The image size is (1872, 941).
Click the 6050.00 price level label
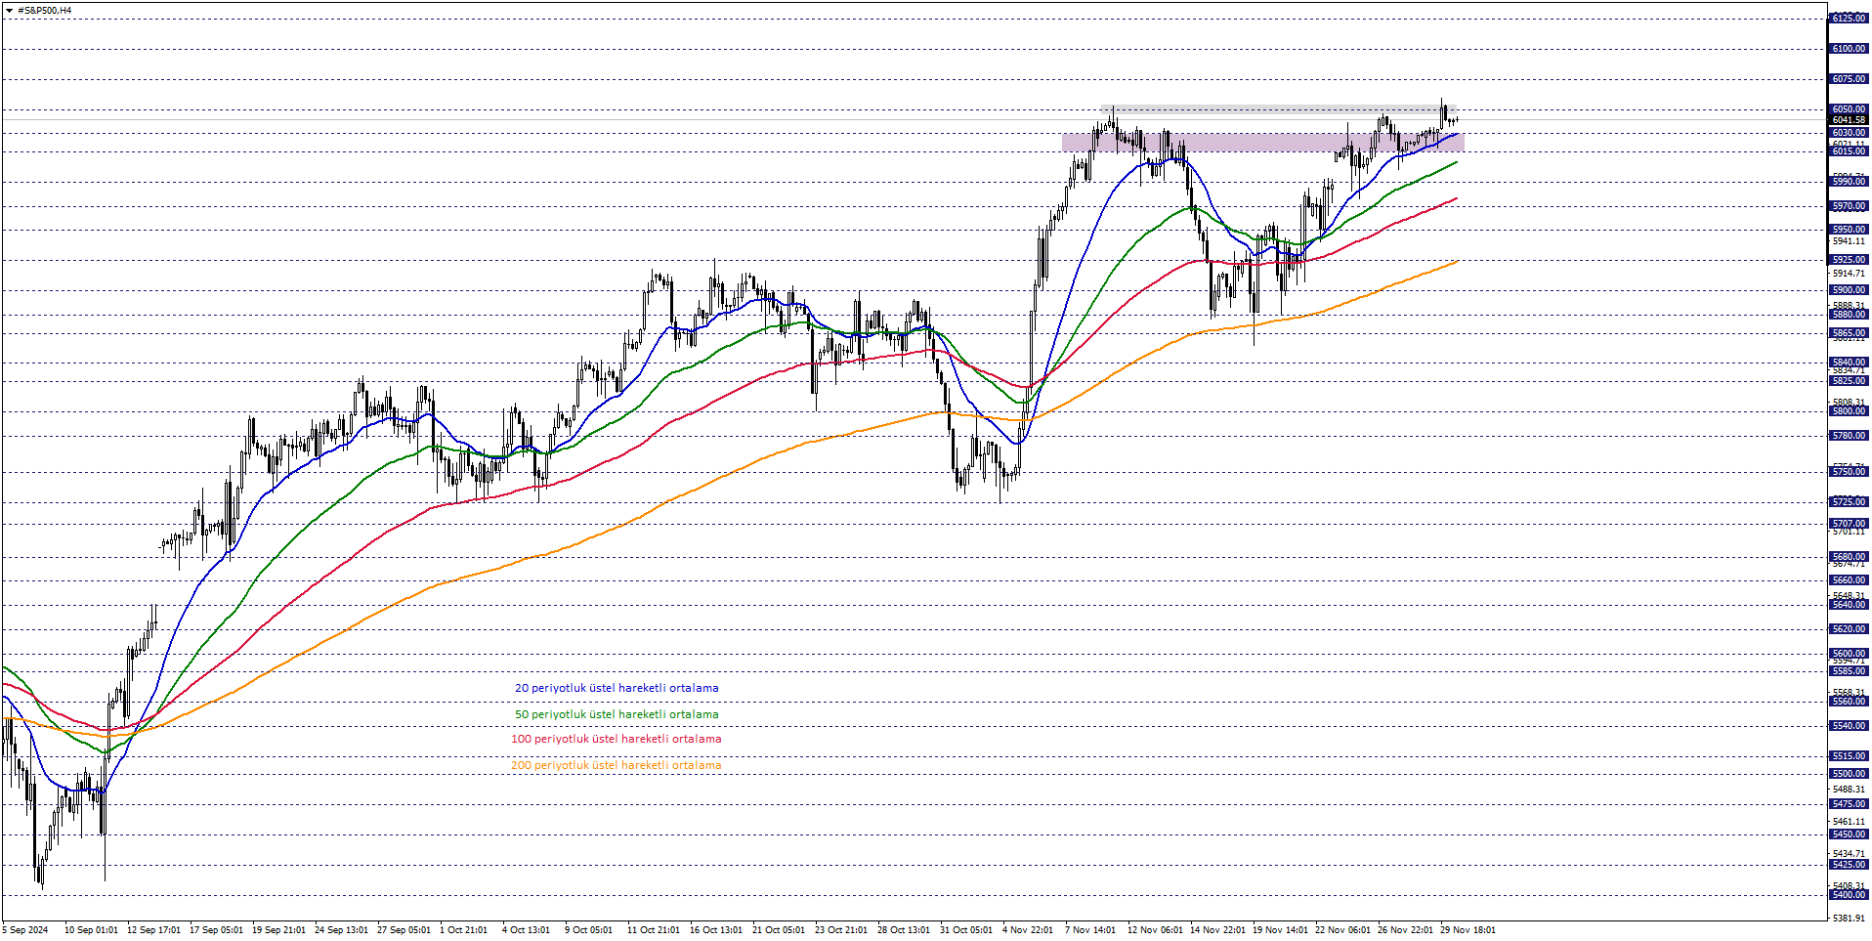pos(1849,109)
